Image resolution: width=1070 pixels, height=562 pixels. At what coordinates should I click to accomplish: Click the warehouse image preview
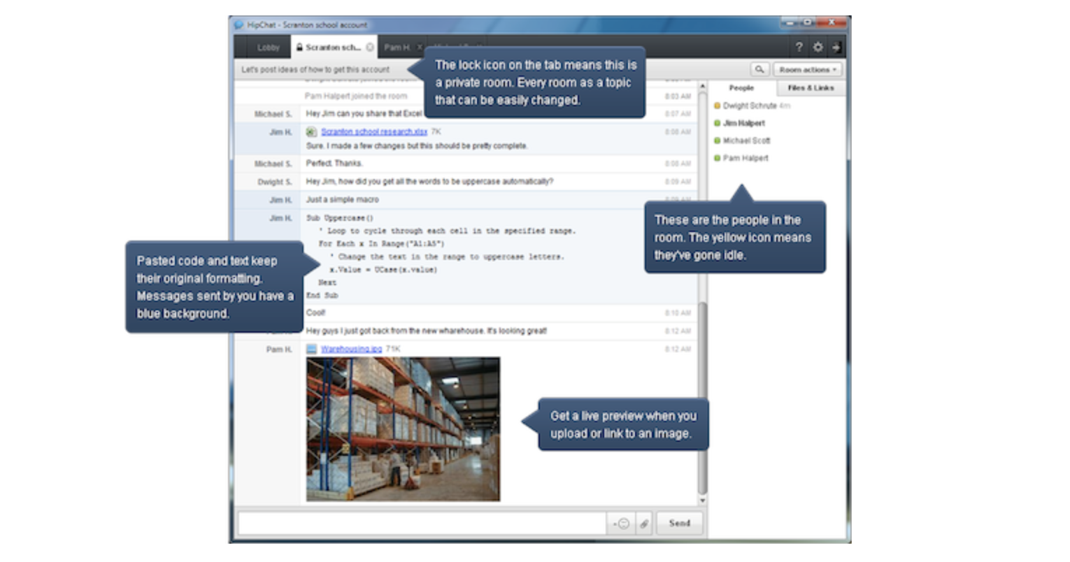point(403,429)
